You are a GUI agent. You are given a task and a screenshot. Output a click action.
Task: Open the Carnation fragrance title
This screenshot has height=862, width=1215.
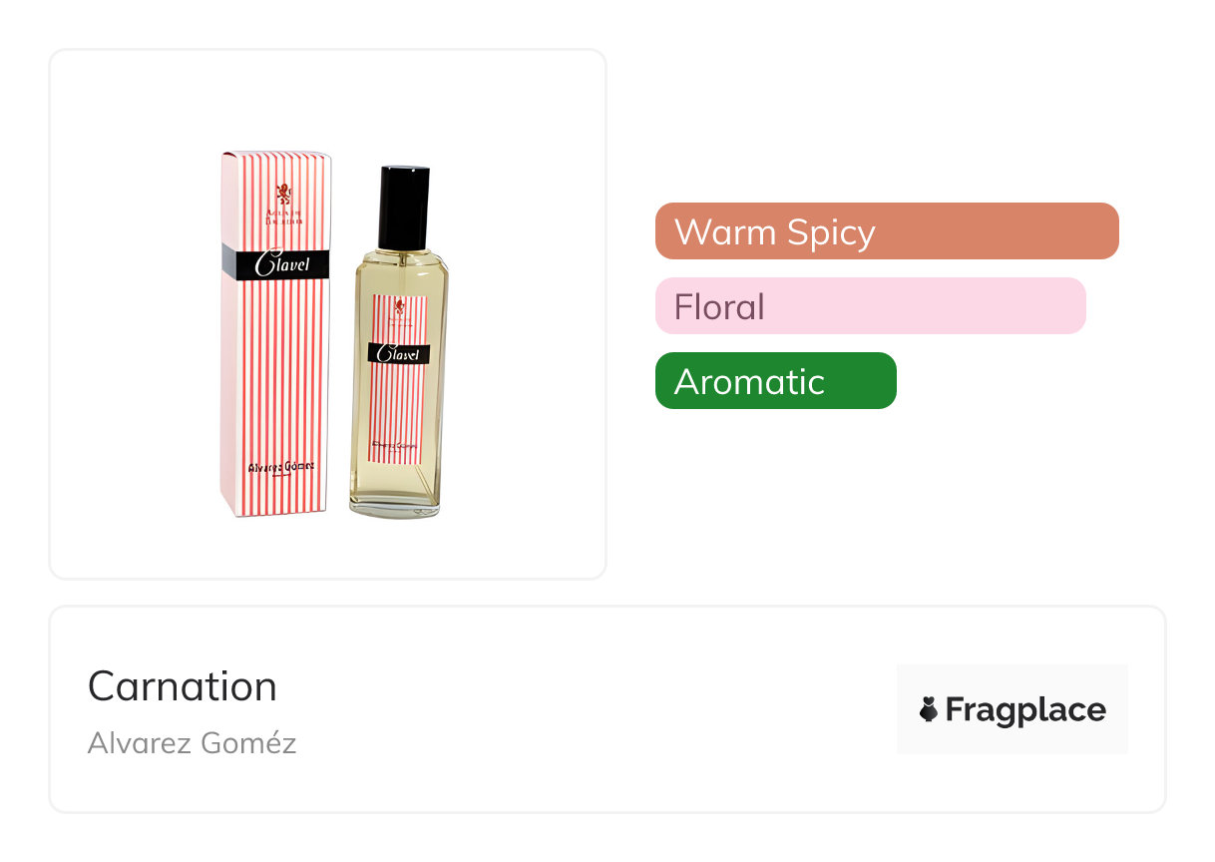point(183,686)
